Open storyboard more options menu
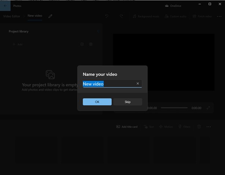The height and width of the screenshot is (175, 225). click(x=209, y=127)
